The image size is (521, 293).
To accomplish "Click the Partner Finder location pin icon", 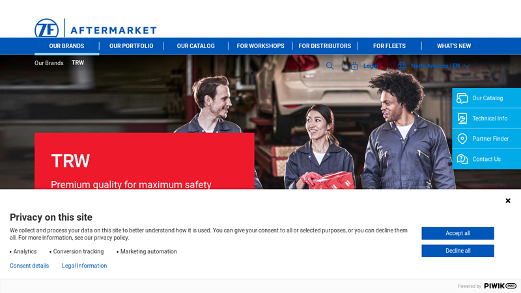I will 462,139.
